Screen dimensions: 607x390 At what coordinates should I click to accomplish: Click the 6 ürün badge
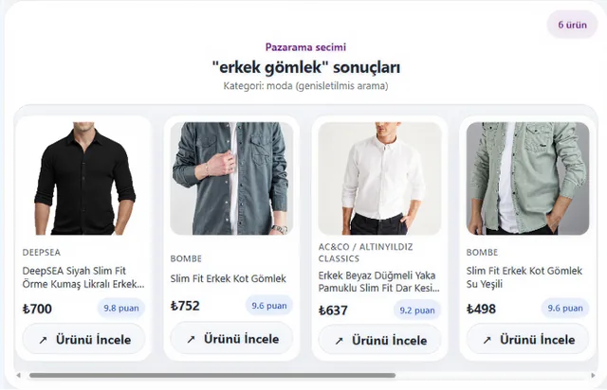point(572,25)
